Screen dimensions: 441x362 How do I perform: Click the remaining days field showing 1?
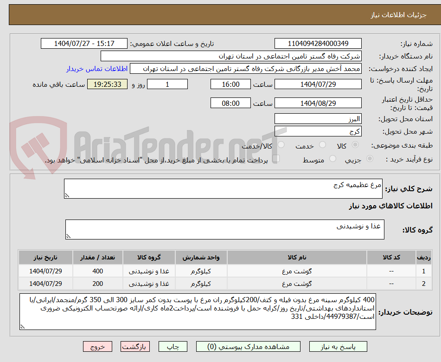point(167,84)
